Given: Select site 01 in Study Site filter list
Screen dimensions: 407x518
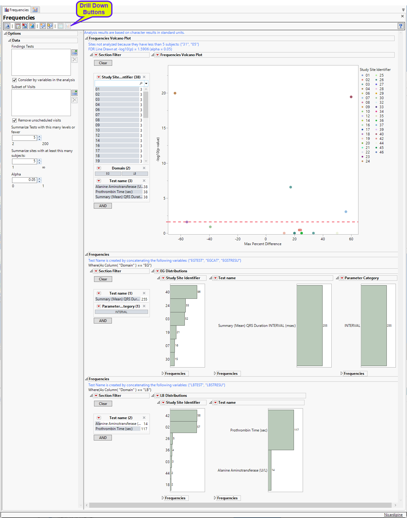Looking at the screenshot, I should [117, 89].
